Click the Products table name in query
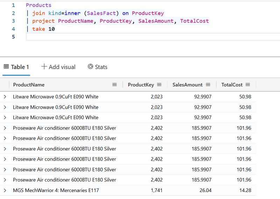The height and width of the screenshot is (199, 280). [x=38, y=5]
